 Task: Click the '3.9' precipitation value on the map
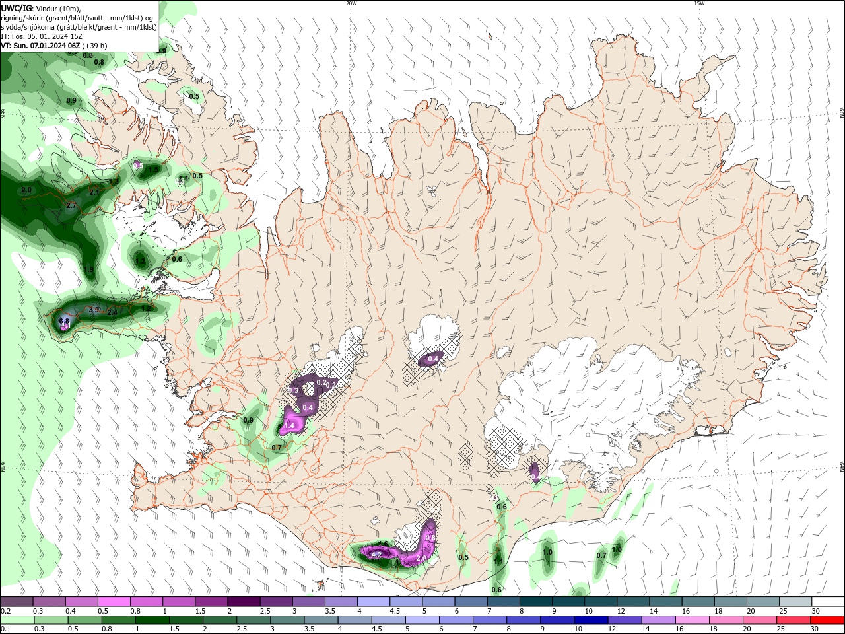pos(94,310)
